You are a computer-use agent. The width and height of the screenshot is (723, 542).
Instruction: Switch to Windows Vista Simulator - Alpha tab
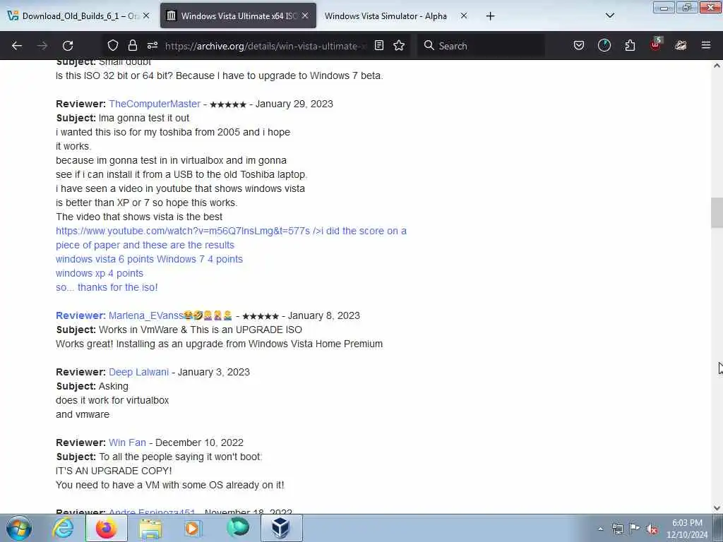386,16
